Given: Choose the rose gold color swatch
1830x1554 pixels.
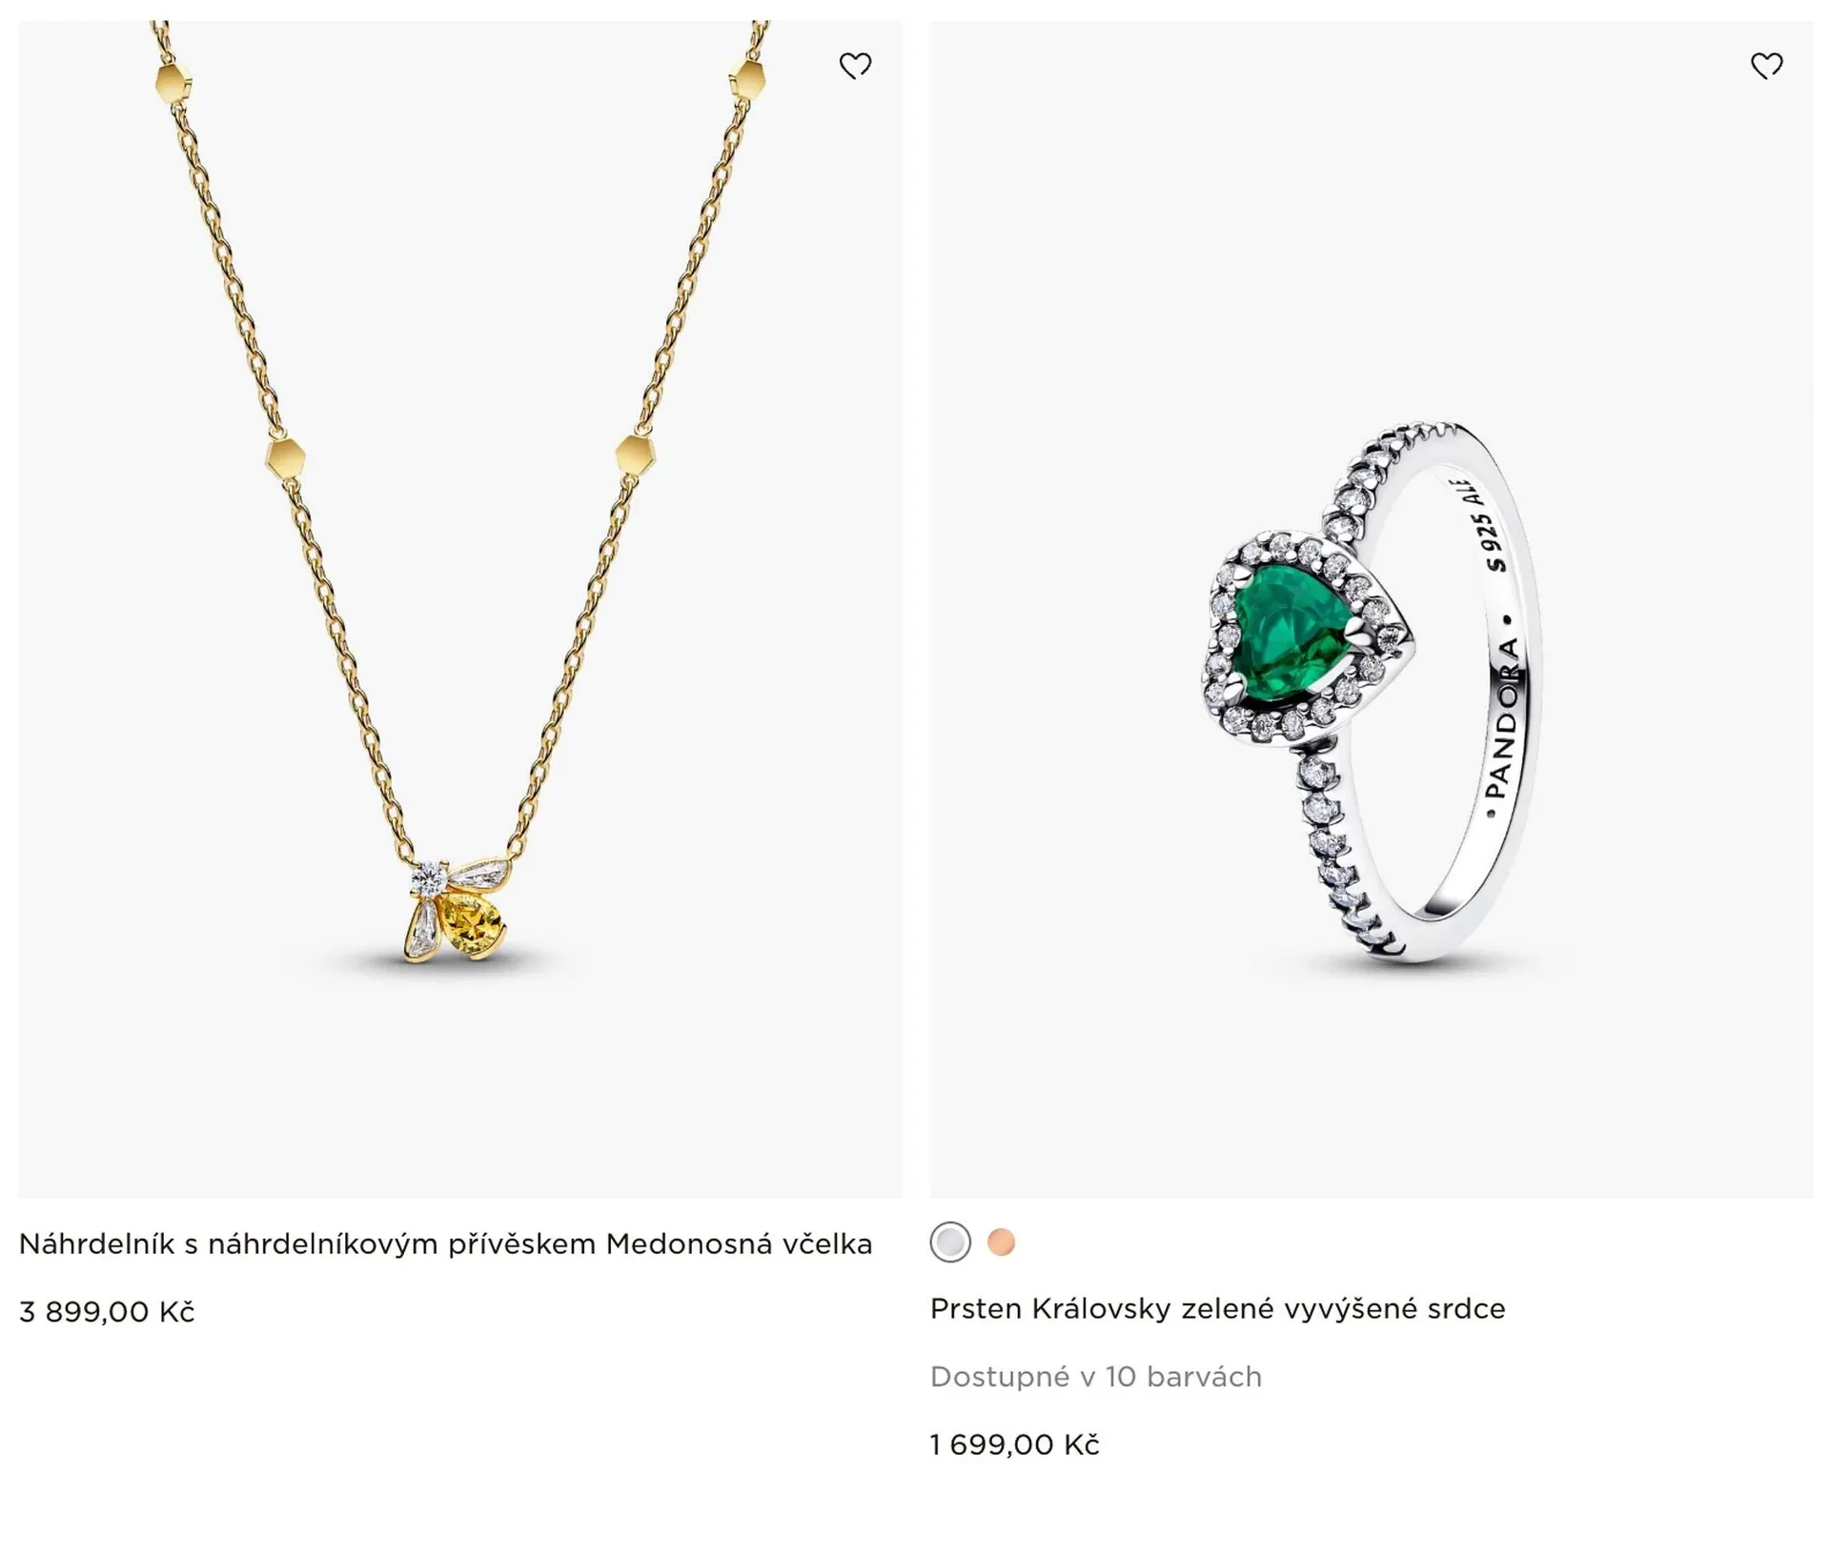Looking at the screenshot, I should pos(1001,1242).
